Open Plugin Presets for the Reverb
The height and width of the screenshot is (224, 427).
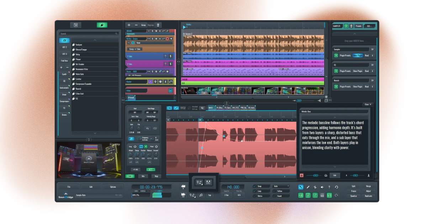pos(345,86)
